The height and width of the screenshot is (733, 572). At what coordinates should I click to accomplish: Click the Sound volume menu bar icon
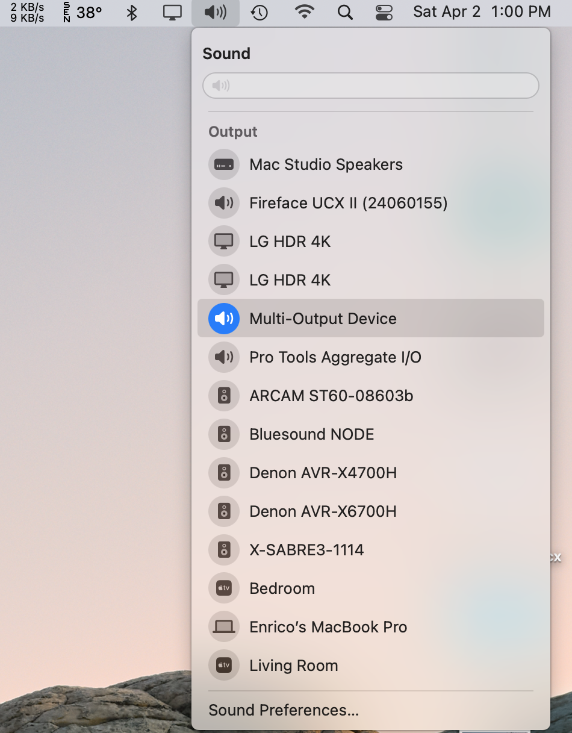click(215, 12)
